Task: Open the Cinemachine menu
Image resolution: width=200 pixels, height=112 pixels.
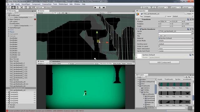Action: point(47,4)
